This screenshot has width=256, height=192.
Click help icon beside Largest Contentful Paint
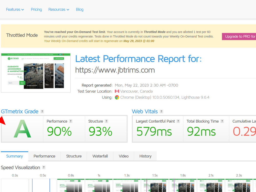(x=178, y=121)
